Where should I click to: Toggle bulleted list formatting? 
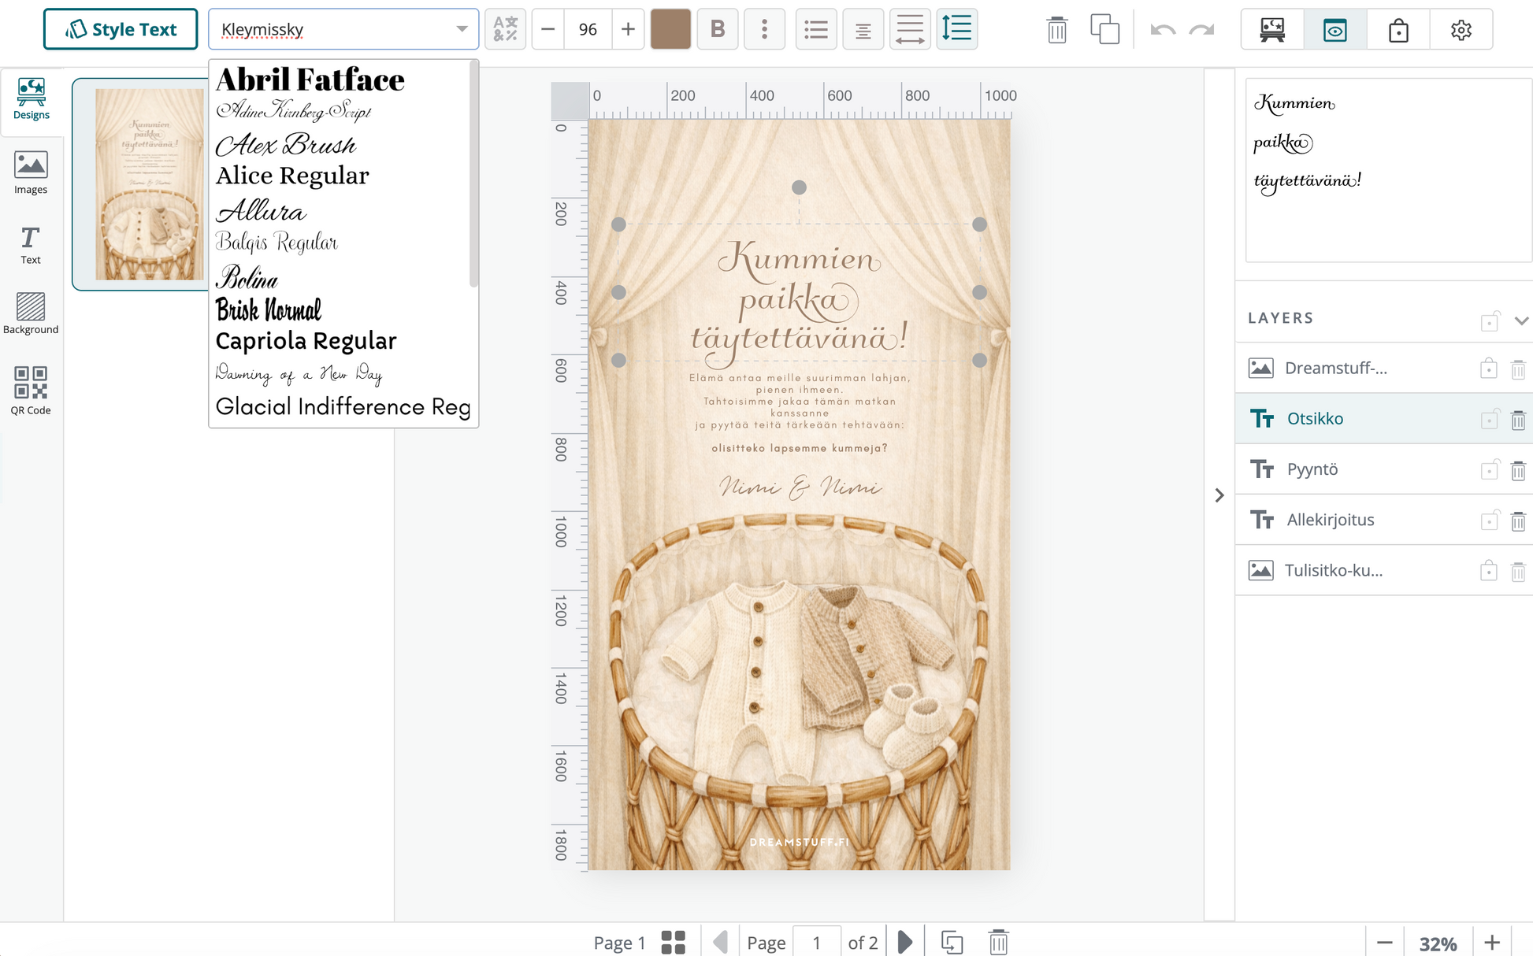pos(816,29)
